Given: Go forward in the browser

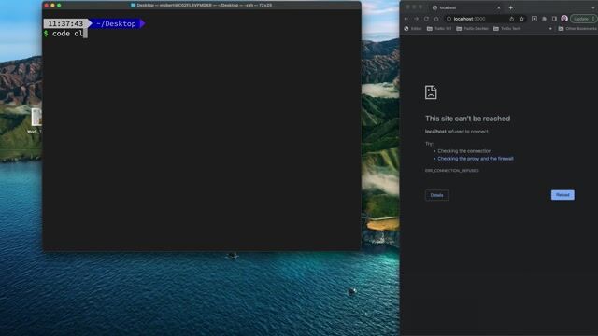Looking at the screenshot, I should click(x=416, y=19).
